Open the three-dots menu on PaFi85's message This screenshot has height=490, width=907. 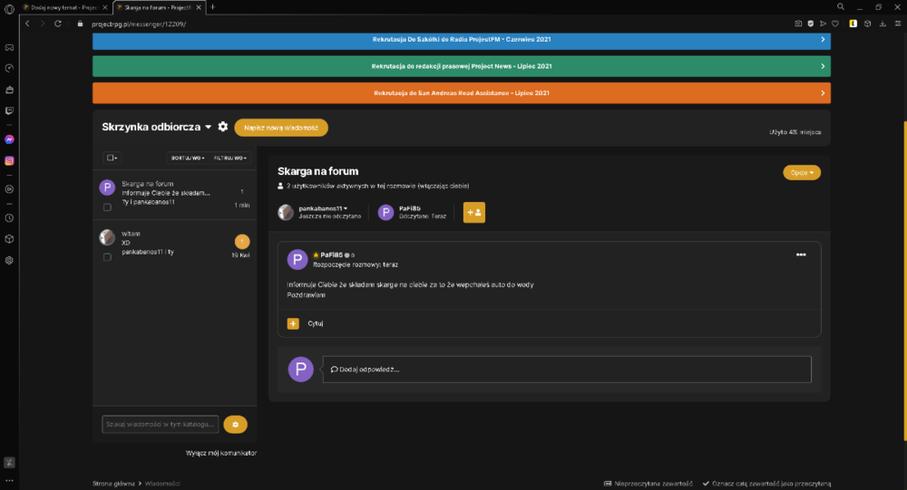pyautogui.click(x=801, y=255)
